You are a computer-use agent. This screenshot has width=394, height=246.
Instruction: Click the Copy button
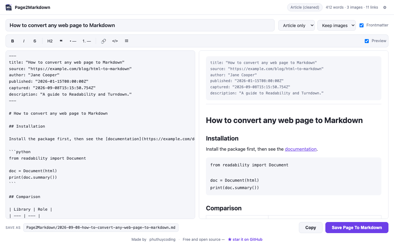[311, 228]
